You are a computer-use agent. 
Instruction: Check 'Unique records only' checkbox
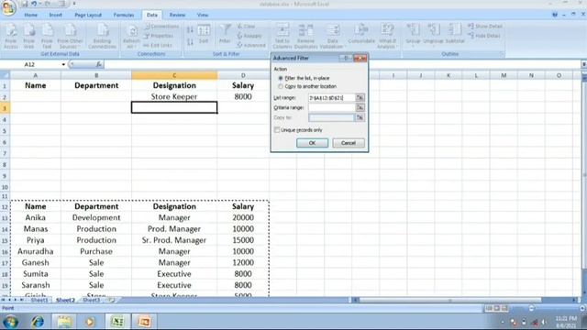click(277, 130)
